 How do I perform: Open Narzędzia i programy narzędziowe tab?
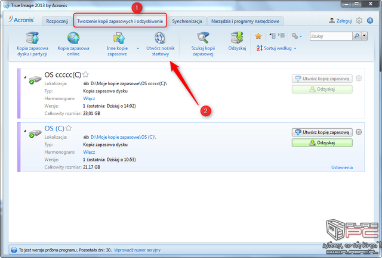[x=245, y=21]
